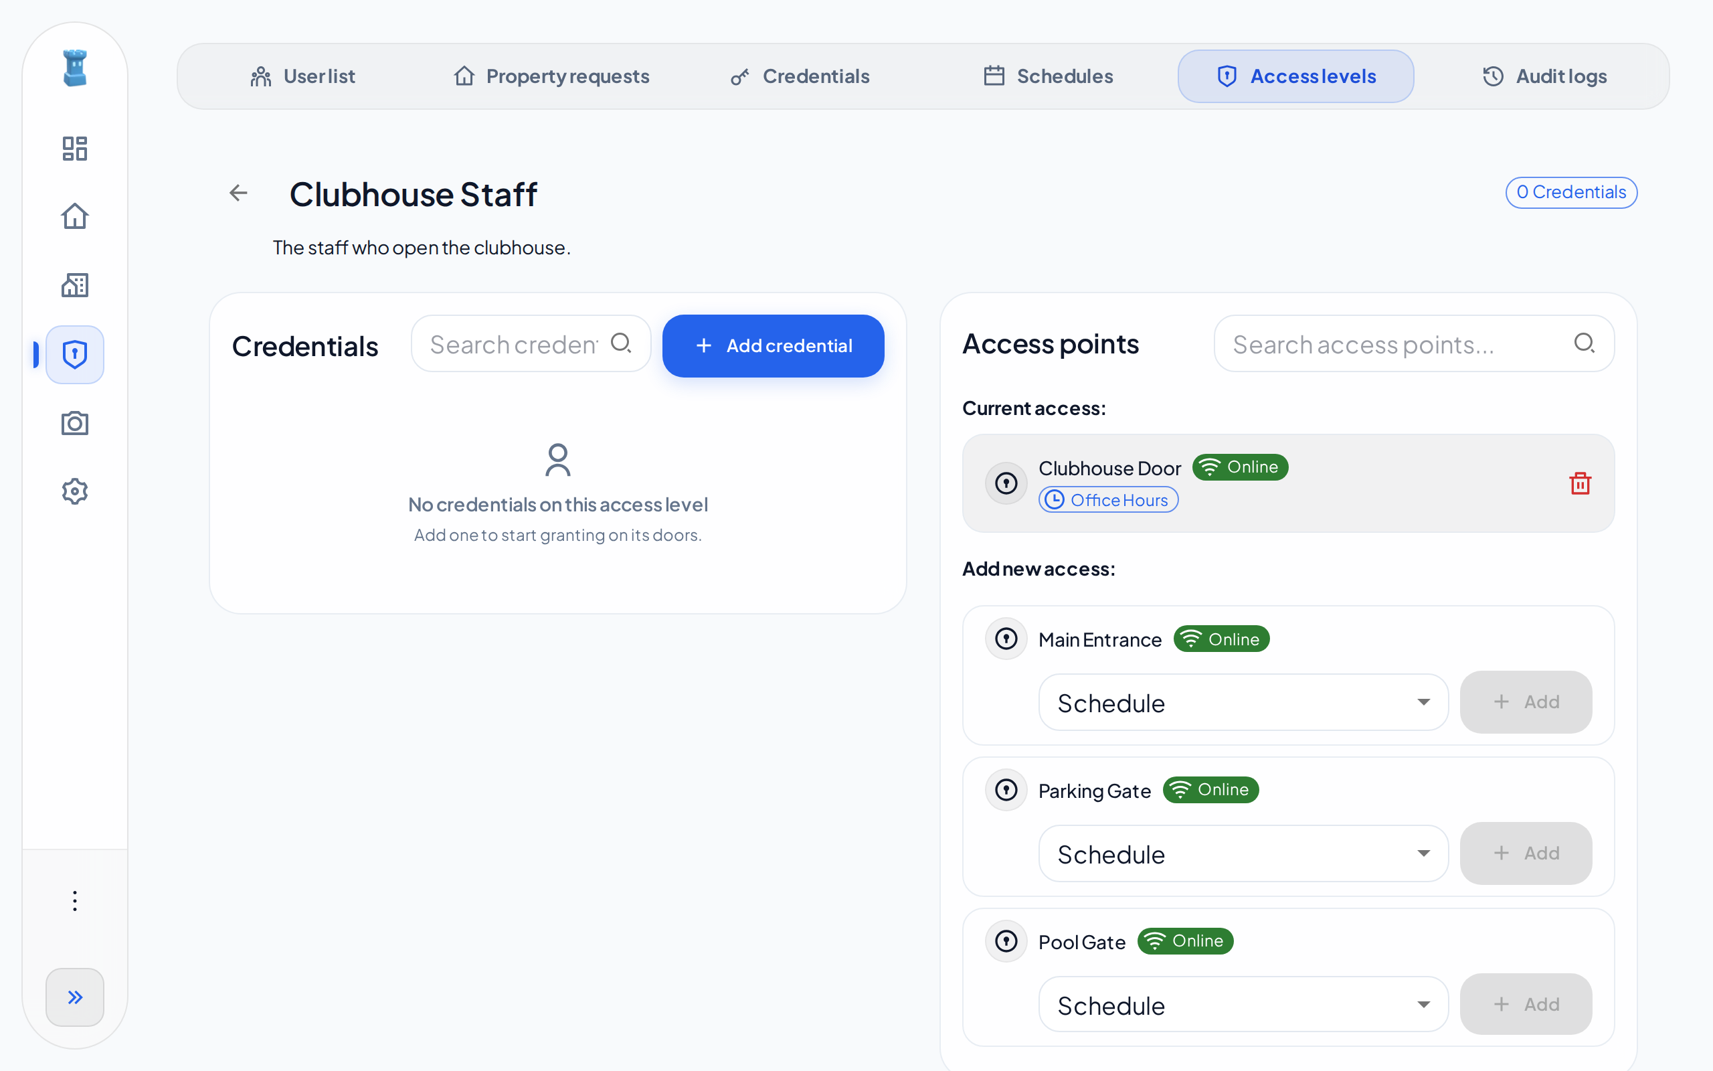Click the Pool Gate access point name

[x=1081, y=942]
